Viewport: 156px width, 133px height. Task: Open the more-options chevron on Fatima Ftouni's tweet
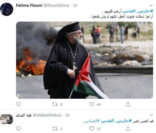tap(151, 5)
